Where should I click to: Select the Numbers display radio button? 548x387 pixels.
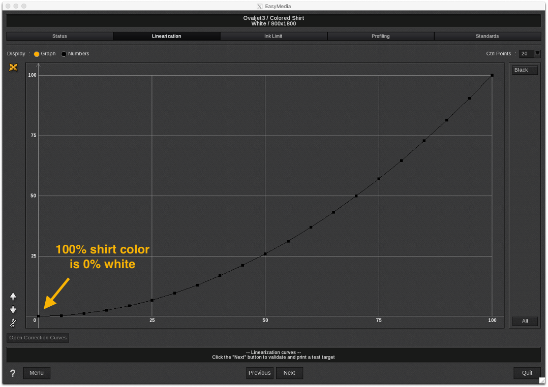(x=64, y=54)
